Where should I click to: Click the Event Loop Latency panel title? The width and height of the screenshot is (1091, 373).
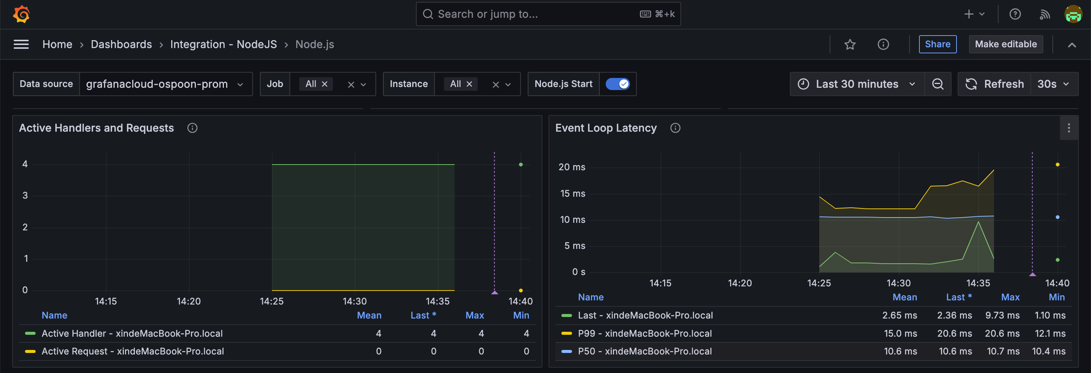606,128
